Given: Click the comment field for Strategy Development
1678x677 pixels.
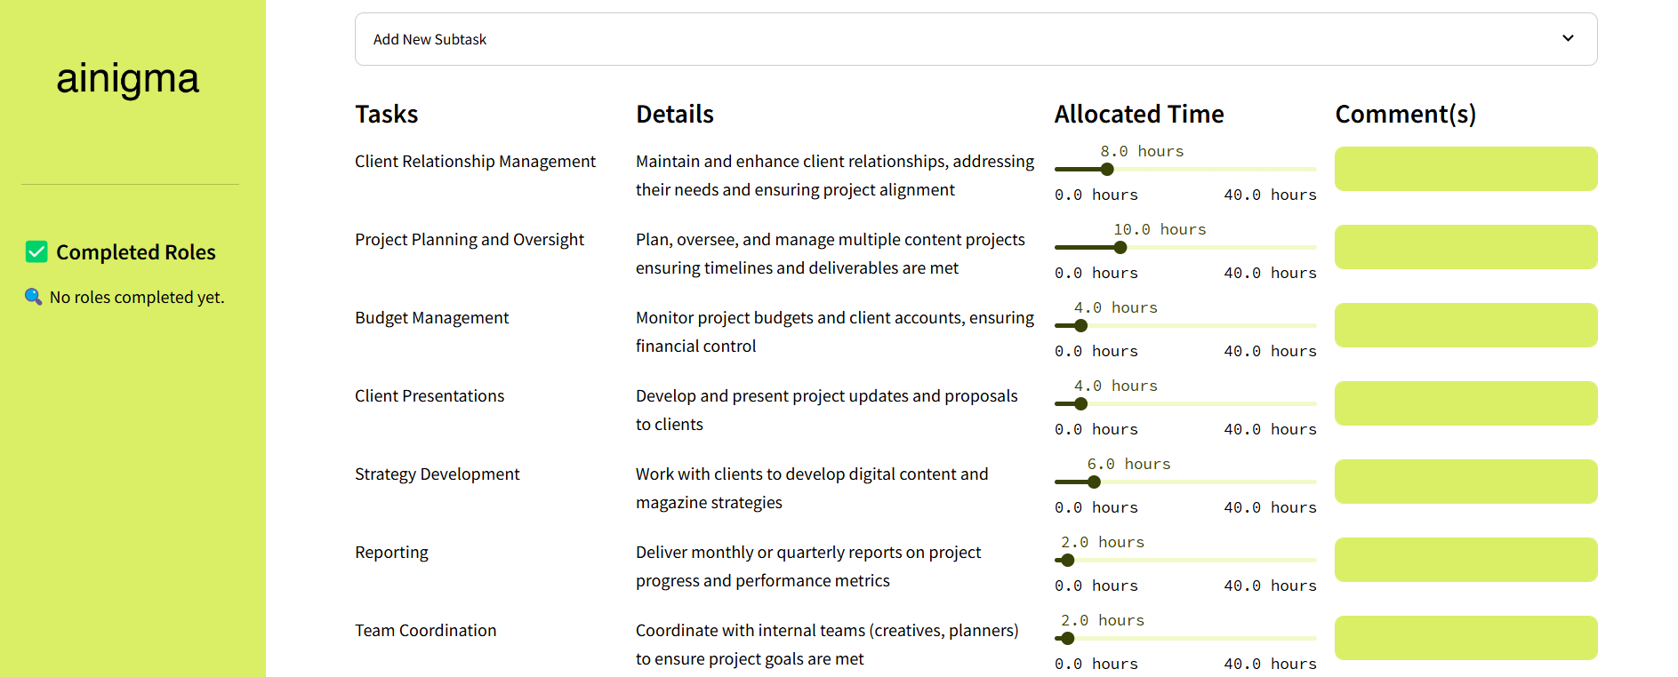Looking at the screenshot, I should pos(1465,482).
